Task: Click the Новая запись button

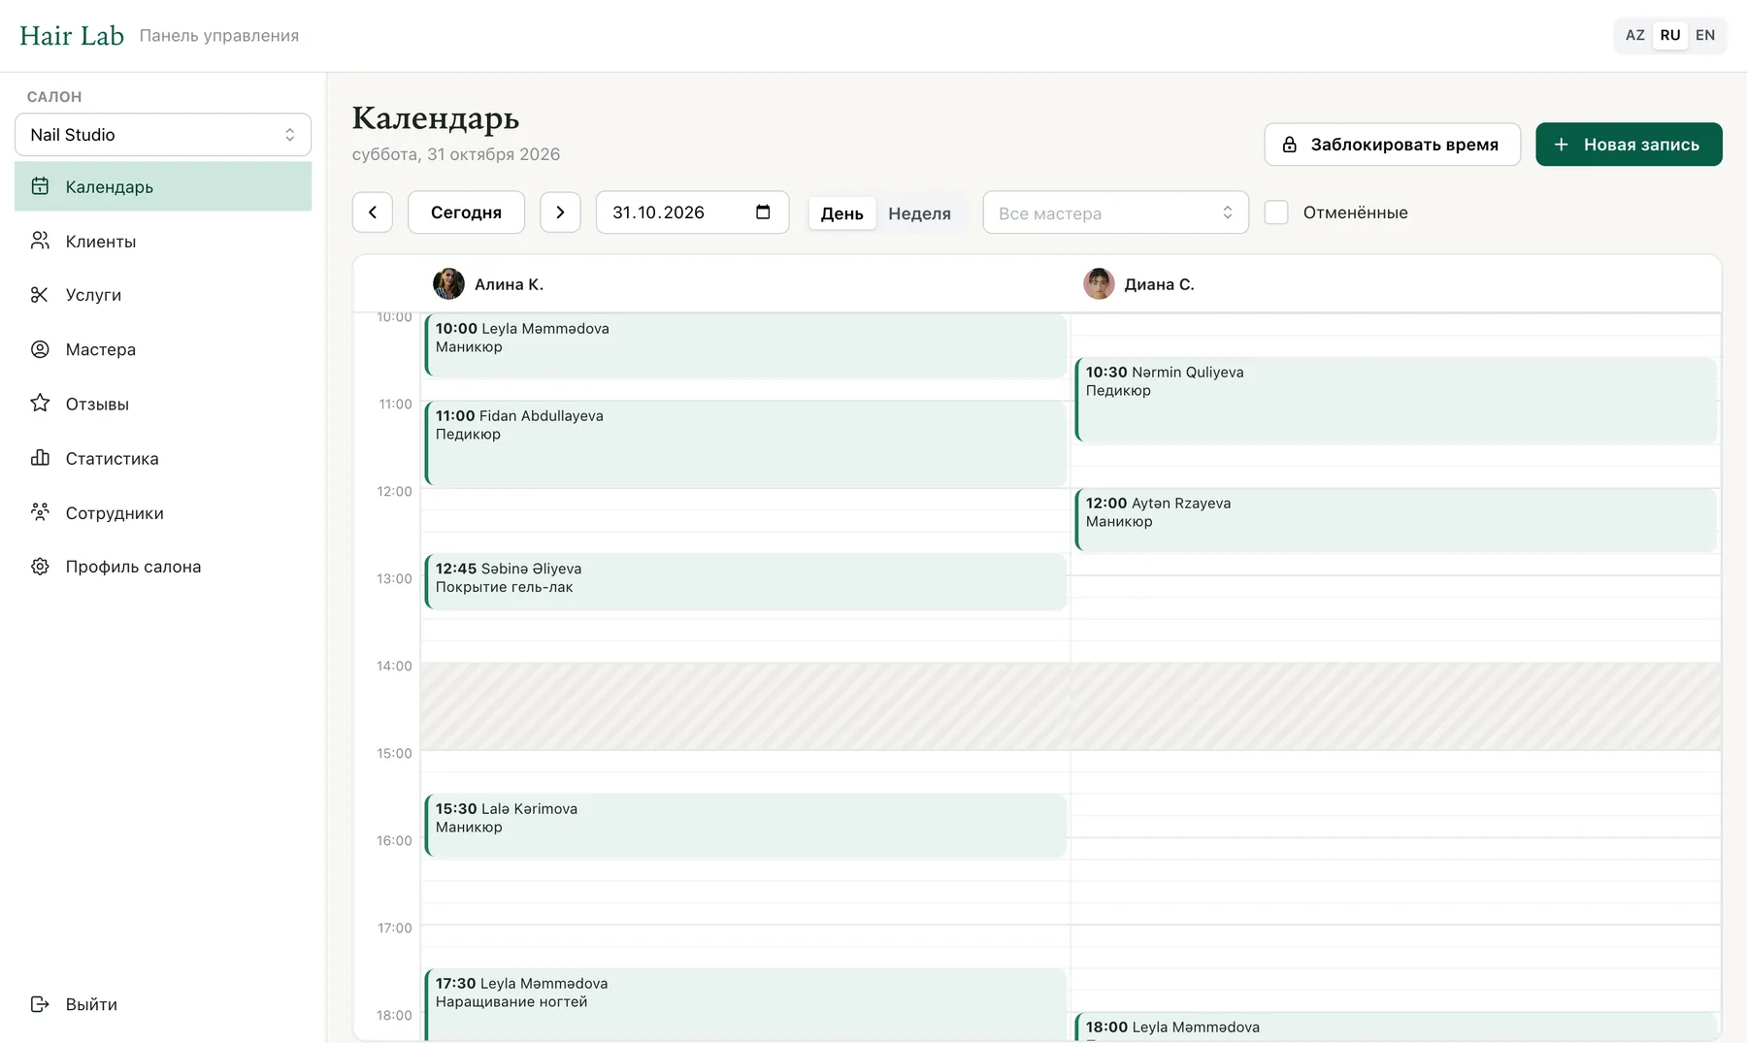Action: click(x=1629, y=145)
